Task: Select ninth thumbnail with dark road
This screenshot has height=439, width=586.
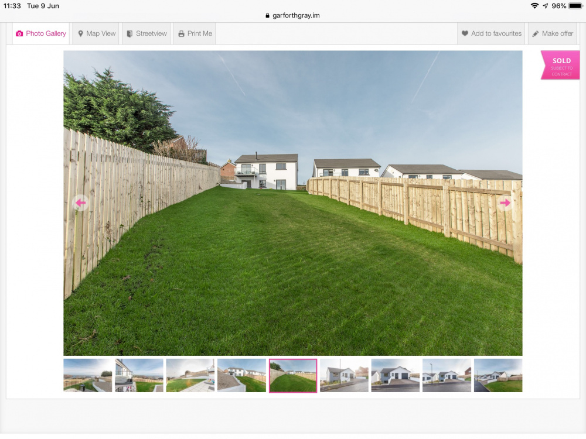Action: click(x=498, y=376)
